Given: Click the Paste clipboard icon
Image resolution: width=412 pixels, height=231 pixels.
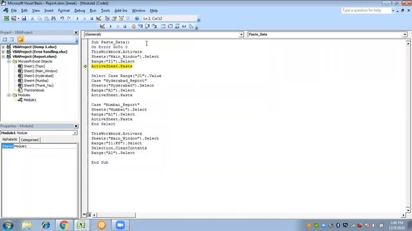Looking at the screenshot, I should [46, 19].
